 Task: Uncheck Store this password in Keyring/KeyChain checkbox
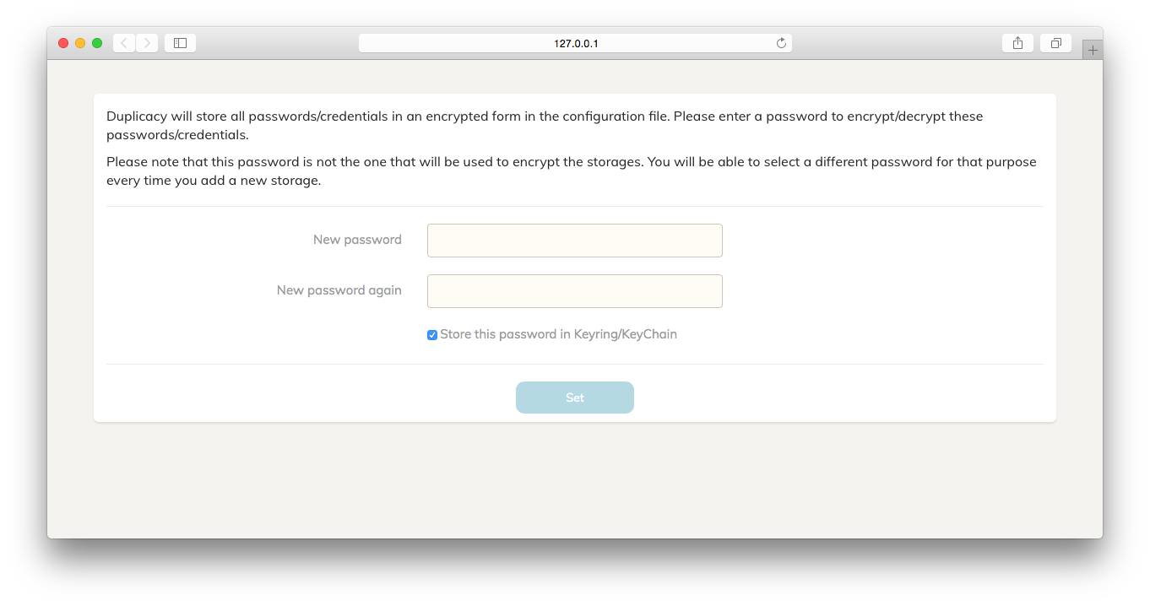432,335
